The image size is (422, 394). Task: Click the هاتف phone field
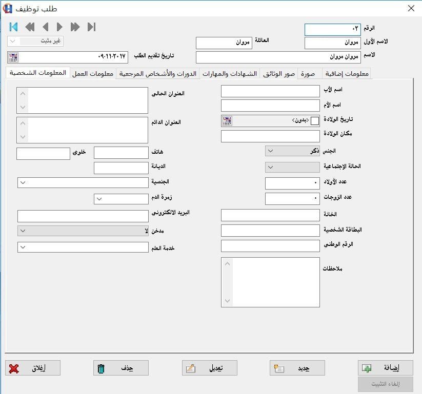click(121, 153)
